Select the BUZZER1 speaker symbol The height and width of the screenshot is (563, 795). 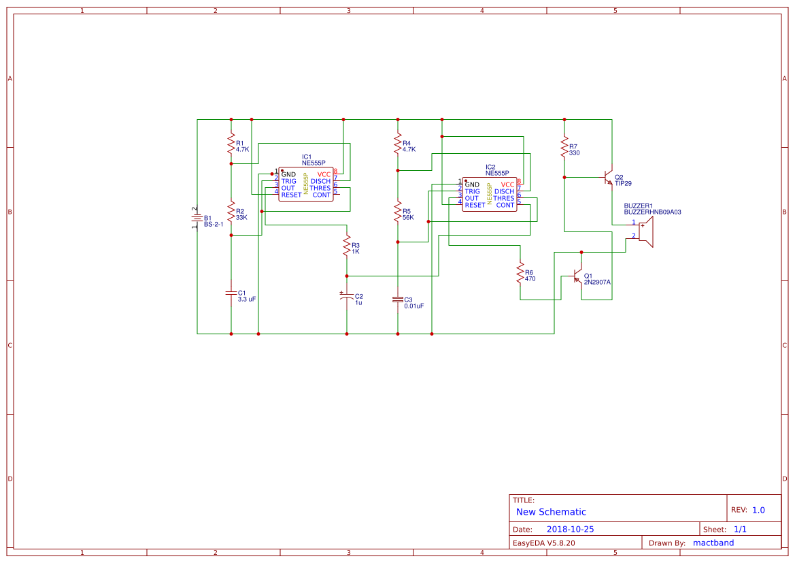[645, 231]
